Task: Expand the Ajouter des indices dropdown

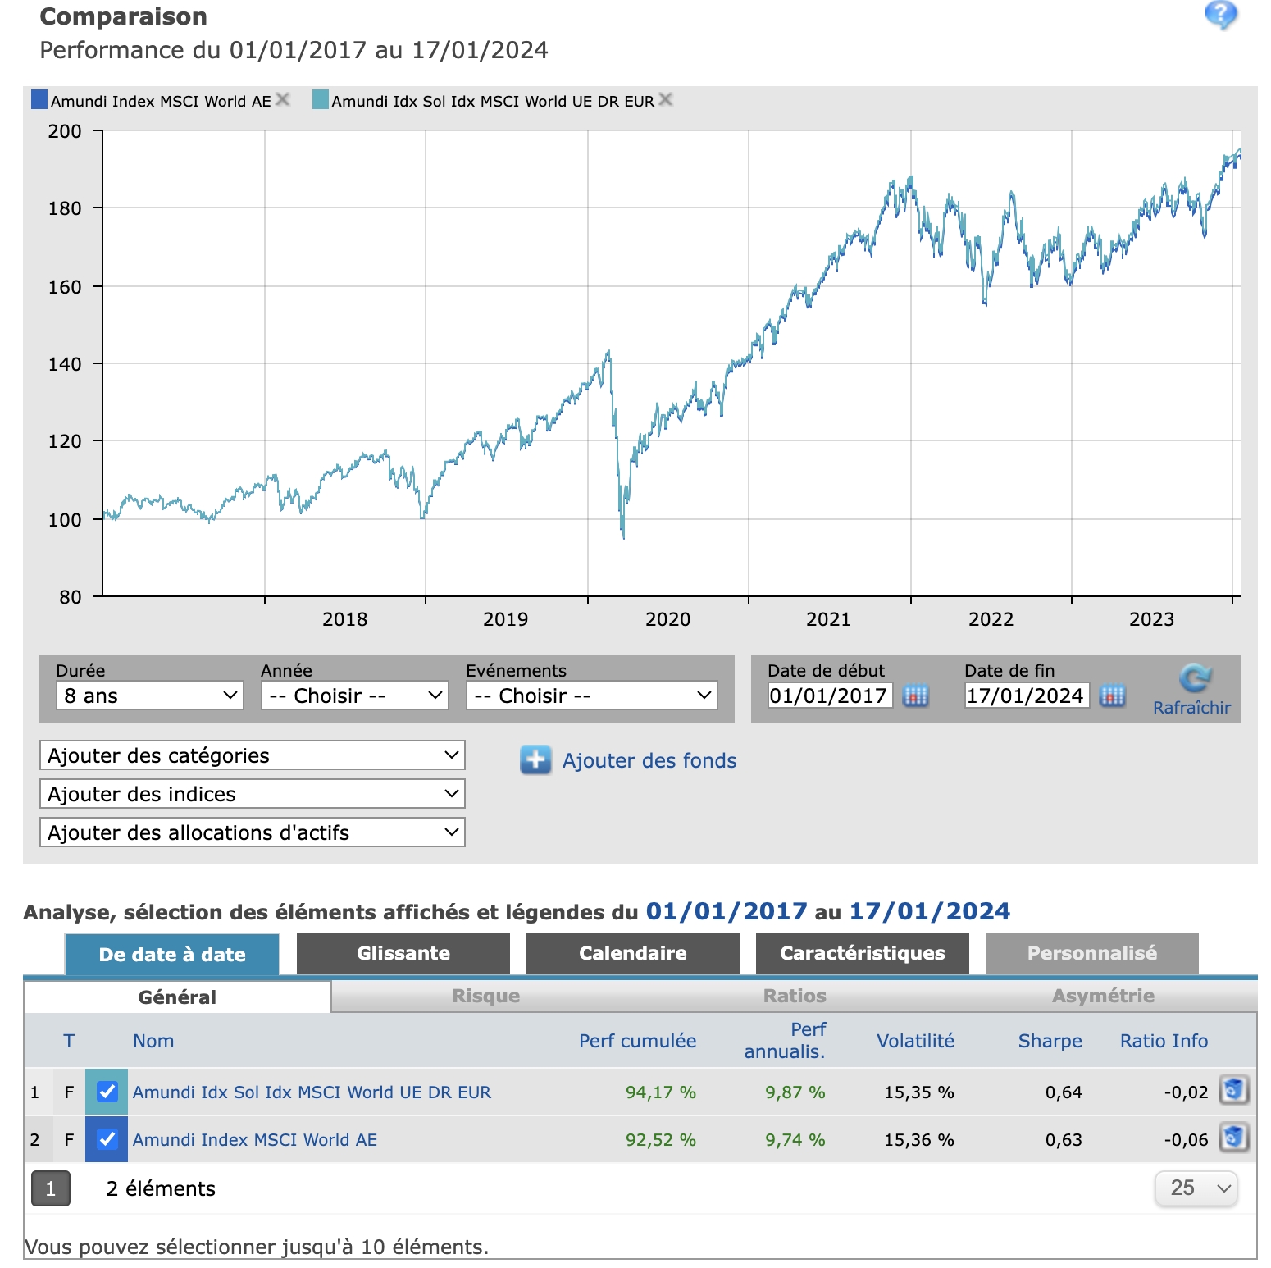Action: [x=252, y=794]
